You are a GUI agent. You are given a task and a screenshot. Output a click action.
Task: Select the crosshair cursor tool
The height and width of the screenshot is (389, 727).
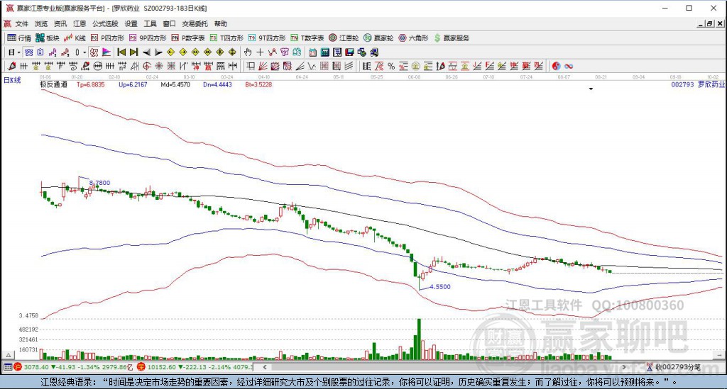[x=260, y=52]
